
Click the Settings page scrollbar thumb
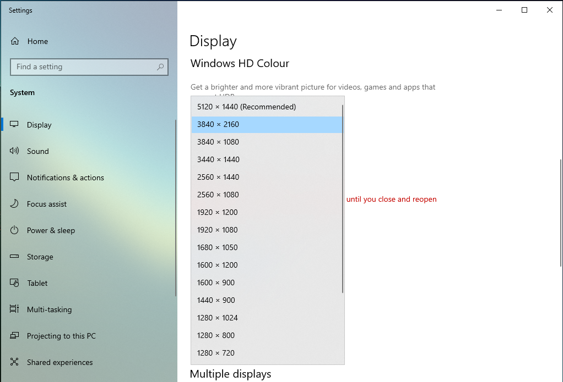561,213
